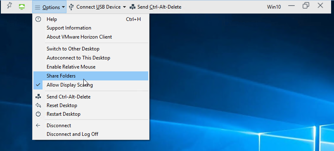Collapse the Options dropdown menu
Viewport: 334px width, 151px height.
pyautogui.click(x=50, y=7)
